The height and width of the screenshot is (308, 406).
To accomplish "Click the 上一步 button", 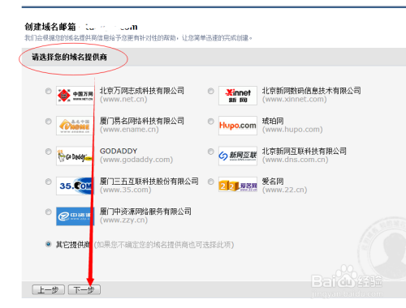I will click(49, 290).
